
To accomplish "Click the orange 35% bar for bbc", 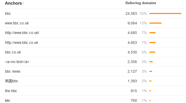I will point(165,13).
